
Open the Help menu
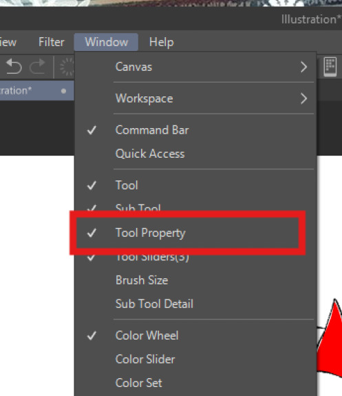click(161, 42)
